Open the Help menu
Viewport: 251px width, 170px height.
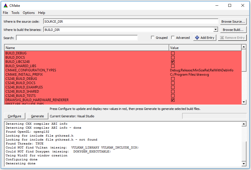(x=42, y=13)
